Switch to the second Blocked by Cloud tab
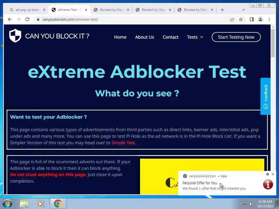The image size is (279, 209). tap(151, 10)
